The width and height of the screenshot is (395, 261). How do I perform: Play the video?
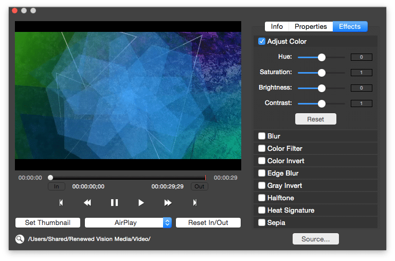141,203
